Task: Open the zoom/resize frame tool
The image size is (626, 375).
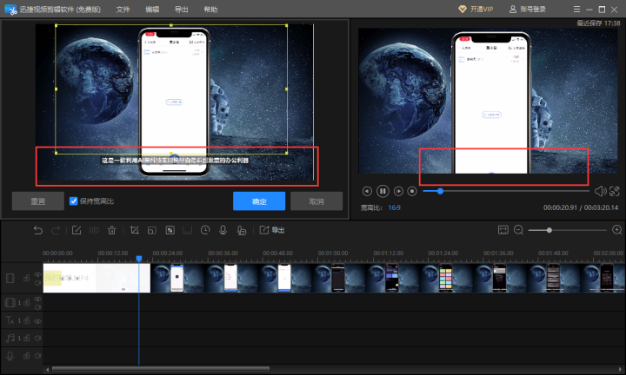Action: (152, 230)
